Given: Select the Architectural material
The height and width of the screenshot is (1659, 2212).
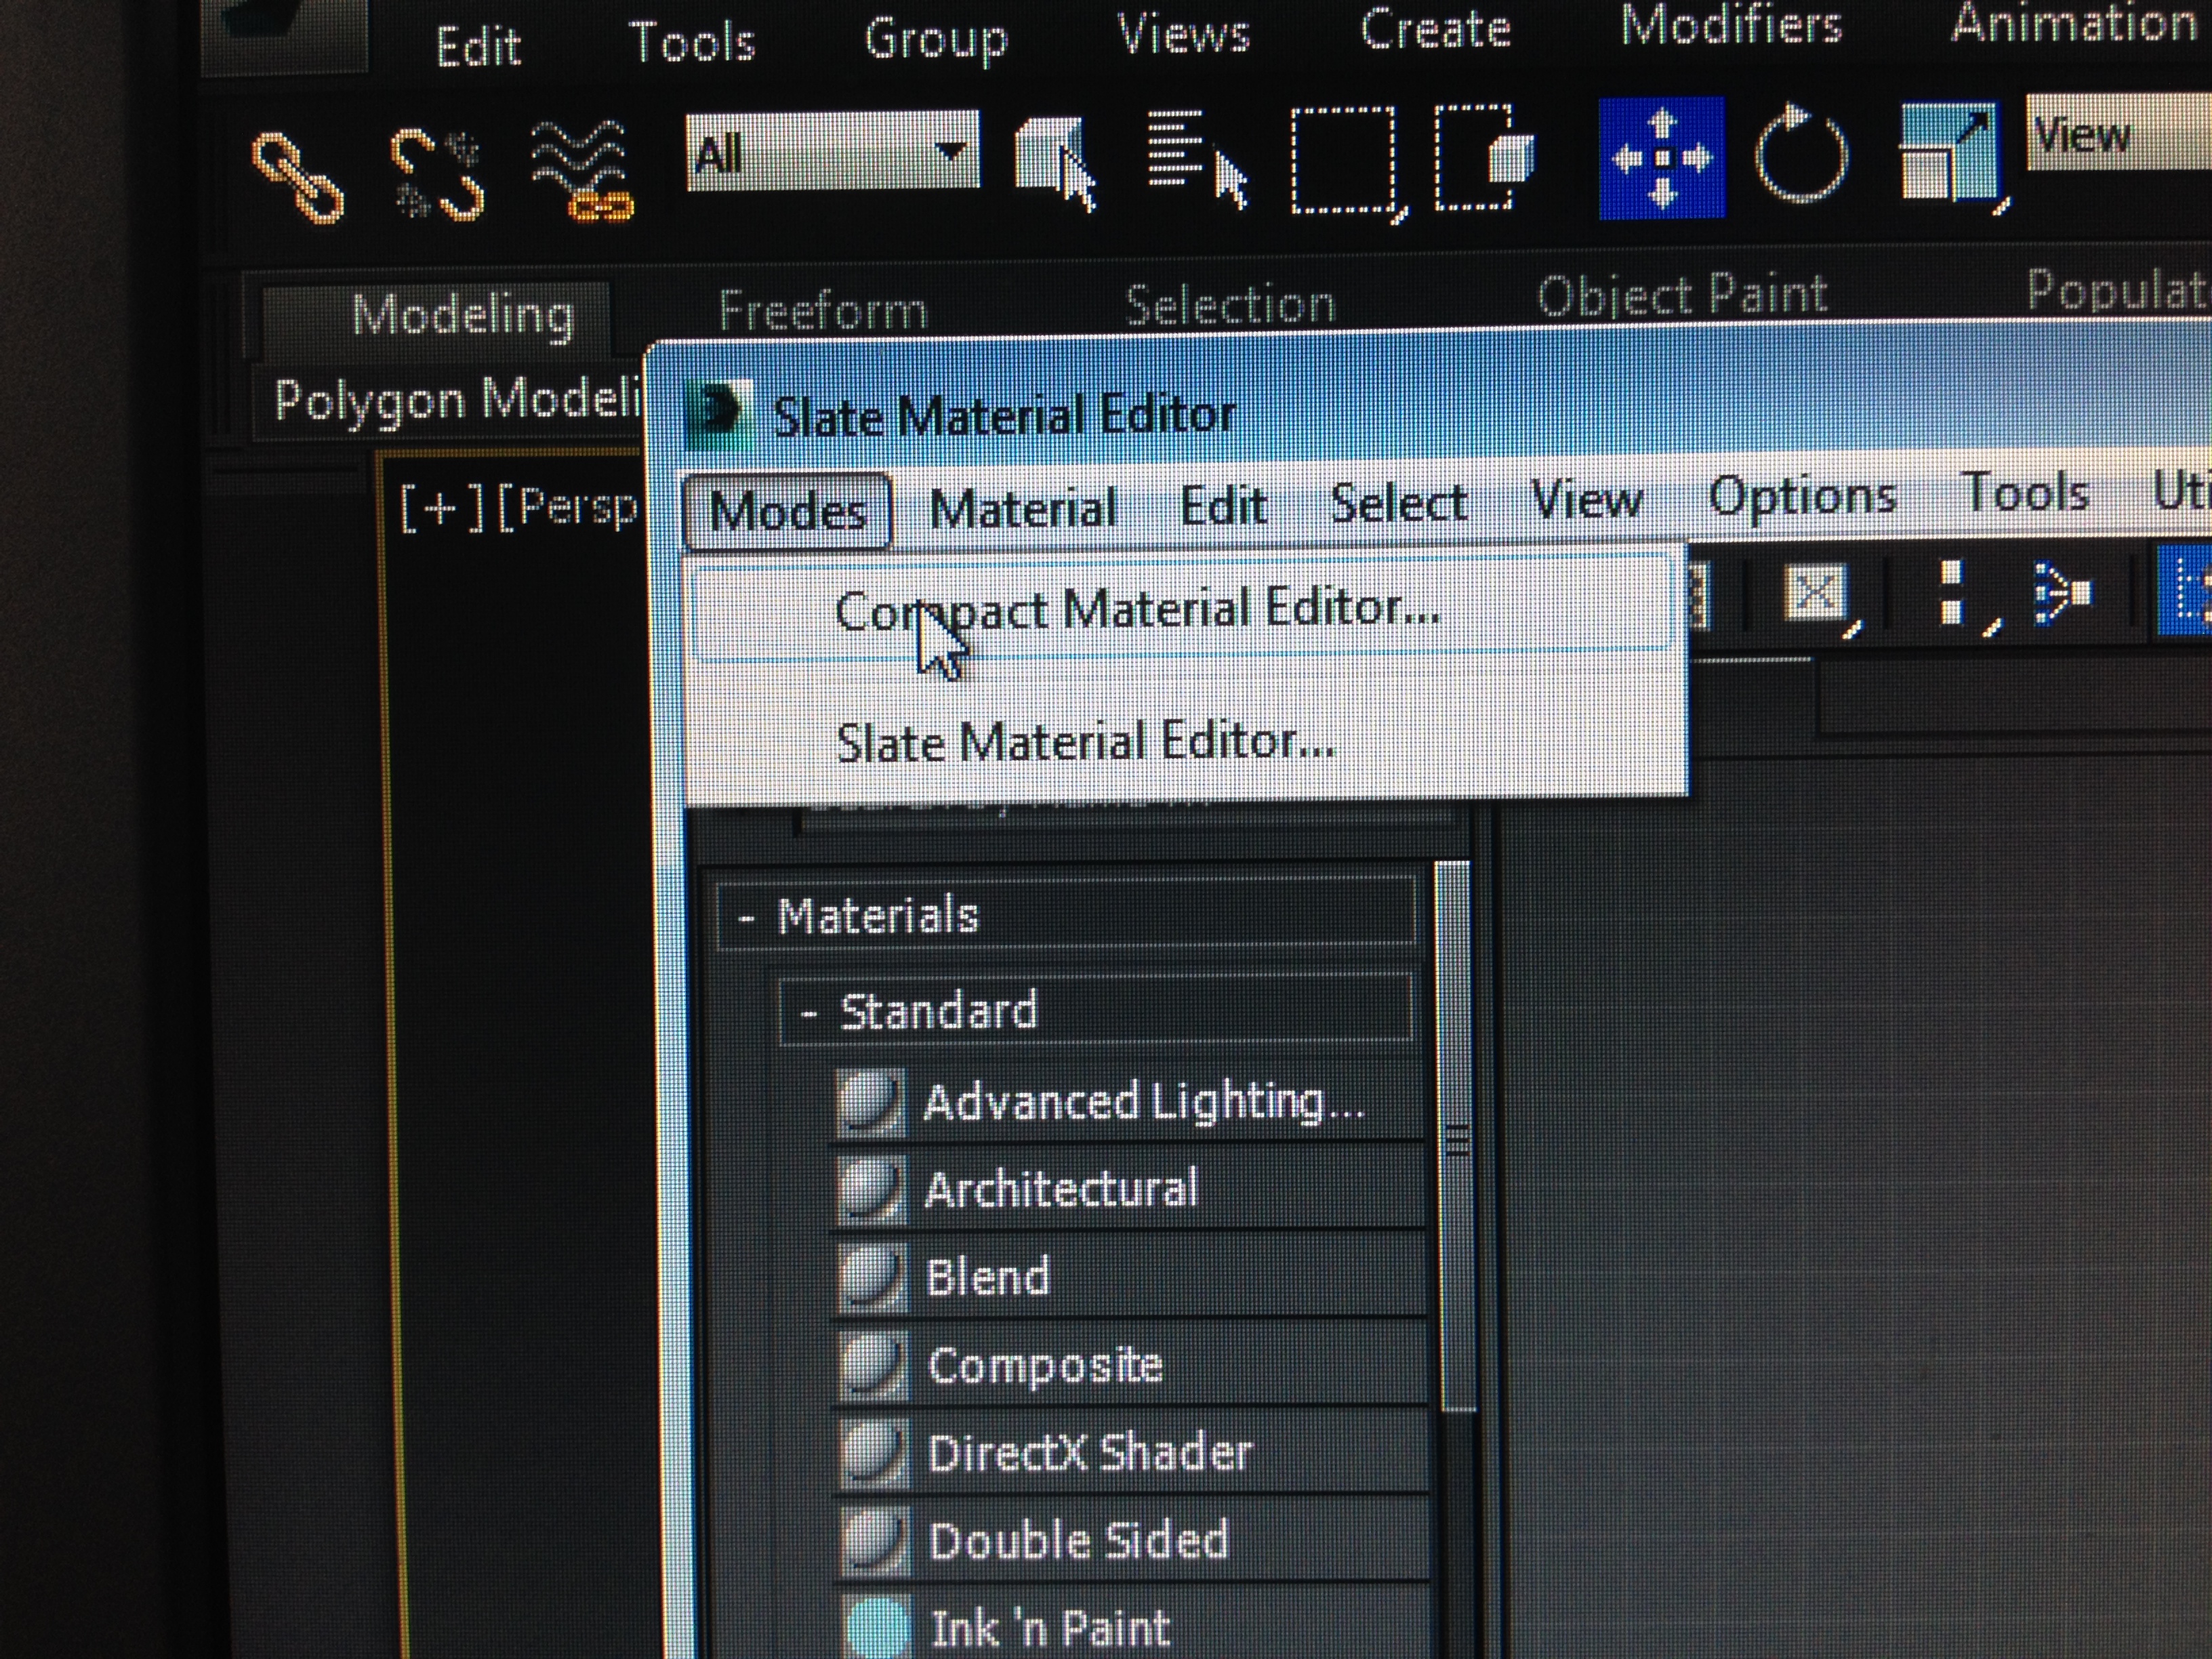Looking at the screenshot, I should coord(1128,1189).
